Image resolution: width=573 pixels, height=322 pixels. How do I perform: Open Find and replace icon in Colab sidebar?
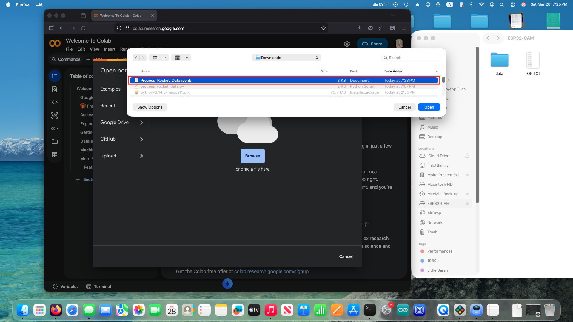pos(55,89)
